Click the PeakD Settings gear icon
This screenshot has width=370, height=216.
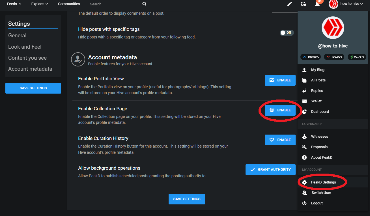[304, 182]
